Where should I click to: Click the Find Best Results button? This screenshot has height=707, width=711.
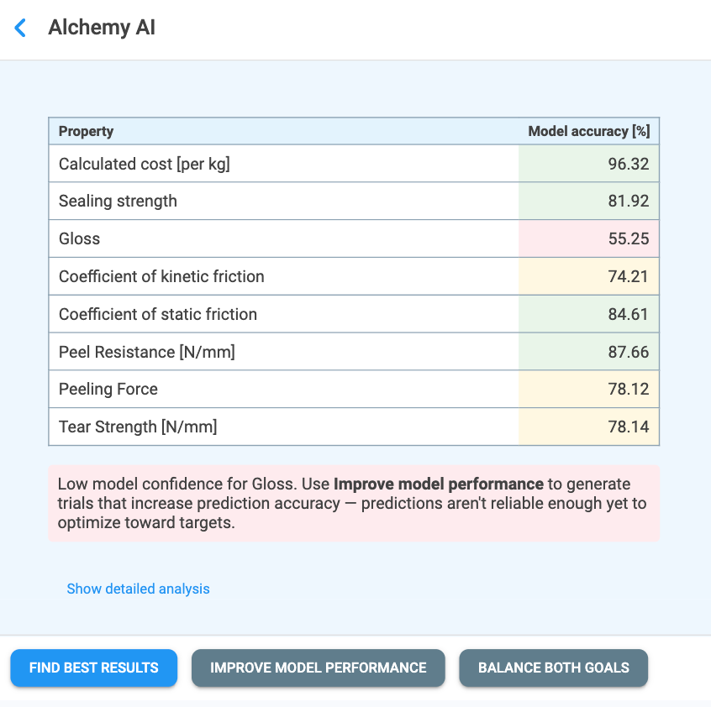click(x=94, y=668)
